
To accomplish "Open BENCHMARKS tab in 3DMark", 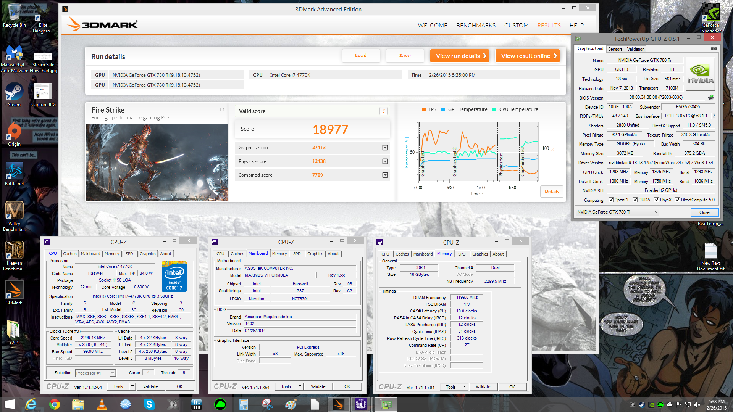I will tap(476, 26).
